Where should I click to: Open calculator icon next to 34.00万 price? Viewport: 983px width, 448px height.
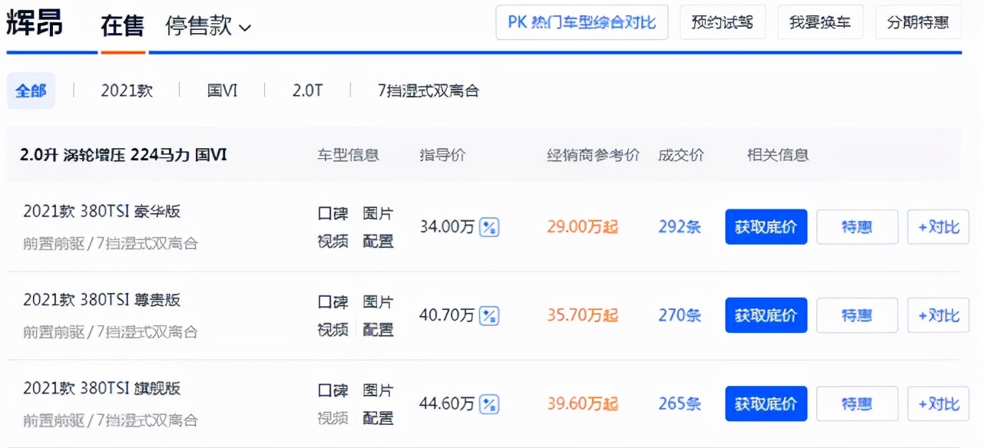(489, 227)
